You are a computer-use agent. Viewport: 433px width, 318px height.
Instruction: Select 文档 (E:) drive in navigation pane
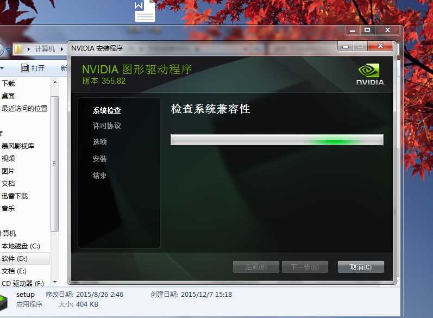tap(14, 271)
